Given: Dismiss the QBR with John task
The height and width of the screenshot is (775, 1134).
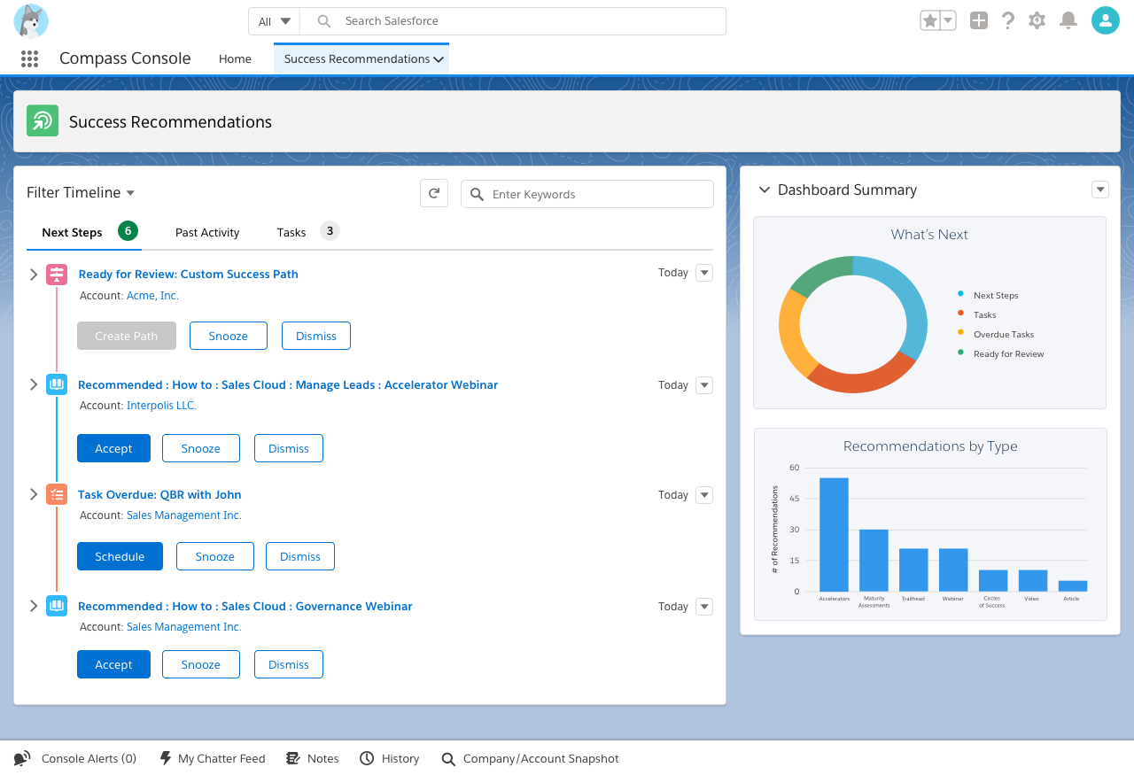Looking at the screenshot, I should (x=300, y=556).
